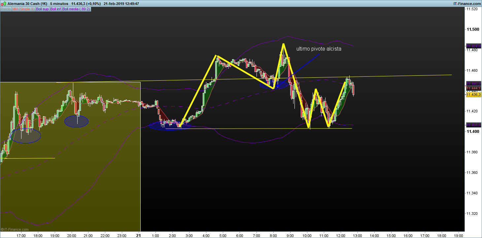
Task: Click the candlestick chart icon in title bar
Action: [3, 4]
